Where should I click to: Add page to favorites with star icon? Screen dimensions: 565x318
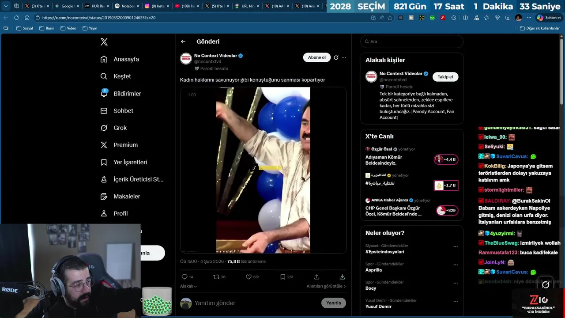pyautogui.click(x=390, y=18)
